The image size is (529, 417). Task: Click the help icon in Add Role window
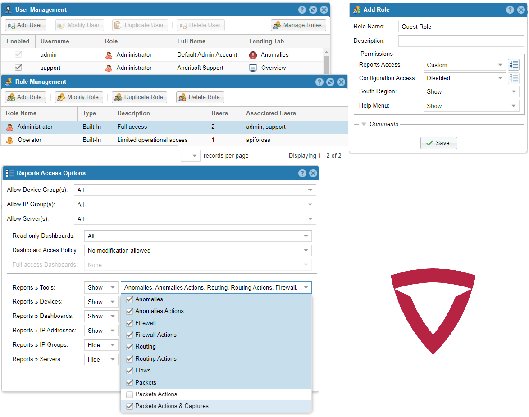click(x=510, y=9)
